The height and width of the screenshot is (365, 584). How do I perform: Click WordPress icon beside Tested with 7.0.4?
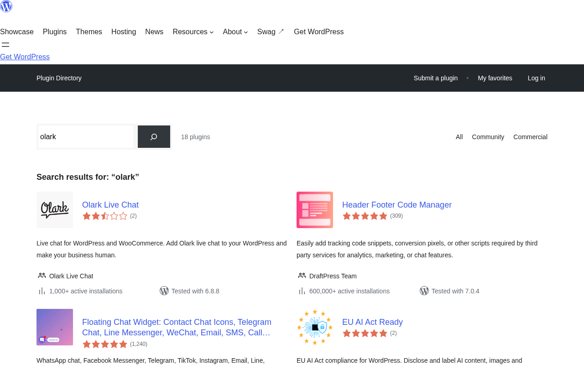[424, 291]
